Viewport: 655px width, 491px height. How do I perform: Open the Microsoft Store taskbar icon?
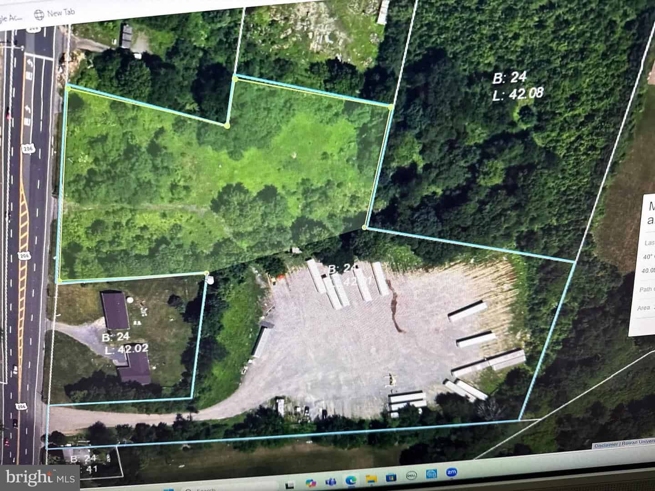coord(391,478)
